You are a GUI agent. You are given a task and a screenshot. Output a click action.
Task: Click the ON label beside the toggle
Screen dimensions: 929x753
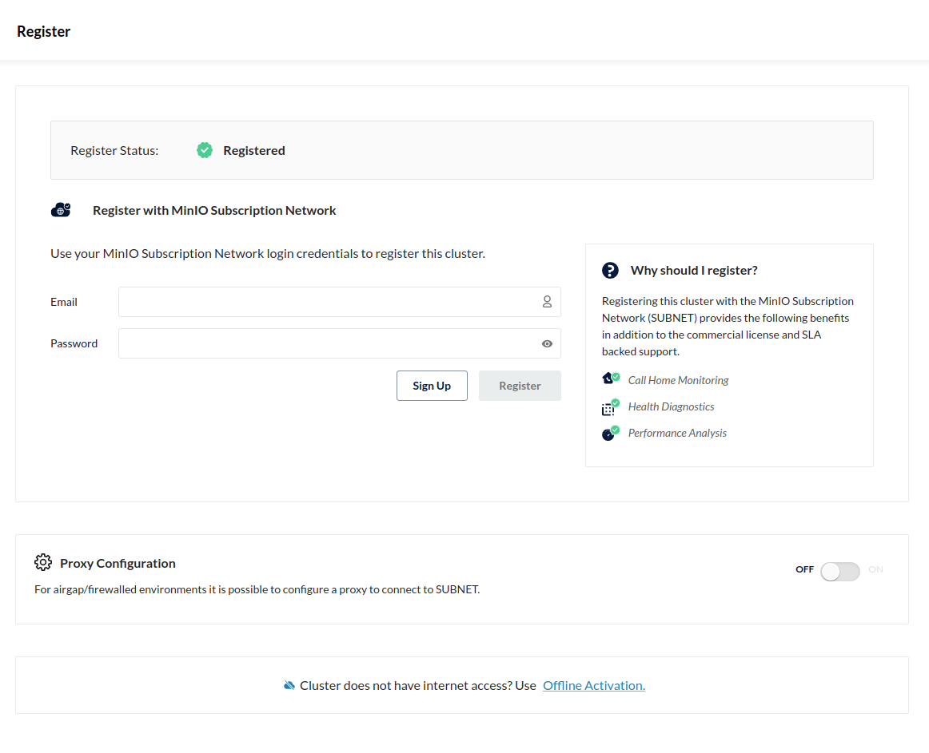click(x=875, y=569)
